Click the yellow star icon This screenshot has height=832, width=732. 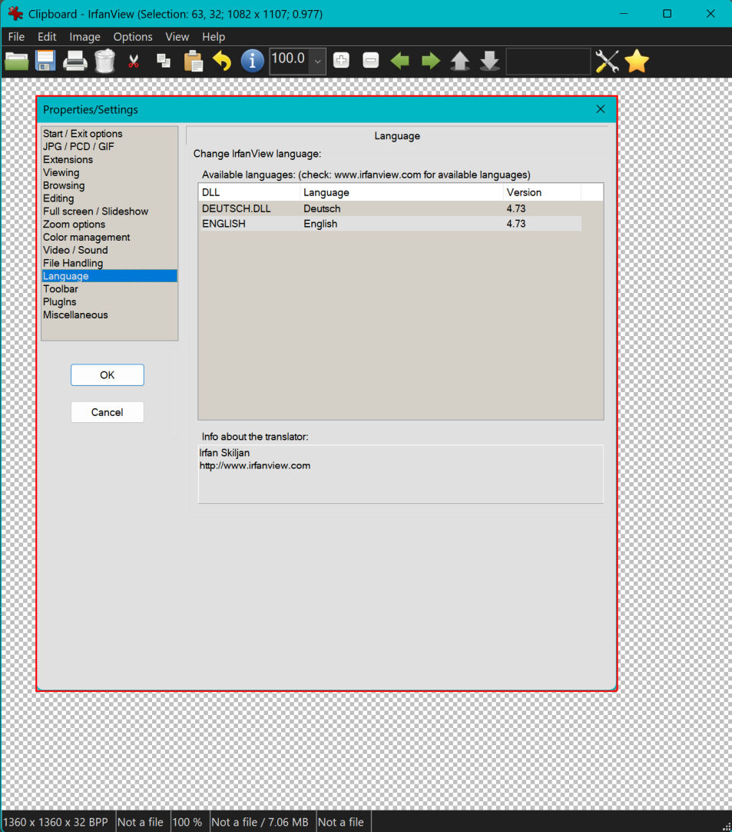point(637,61)
